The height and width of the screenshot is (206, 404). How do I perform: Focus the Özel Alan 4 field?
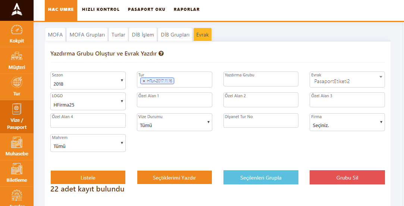88,121
